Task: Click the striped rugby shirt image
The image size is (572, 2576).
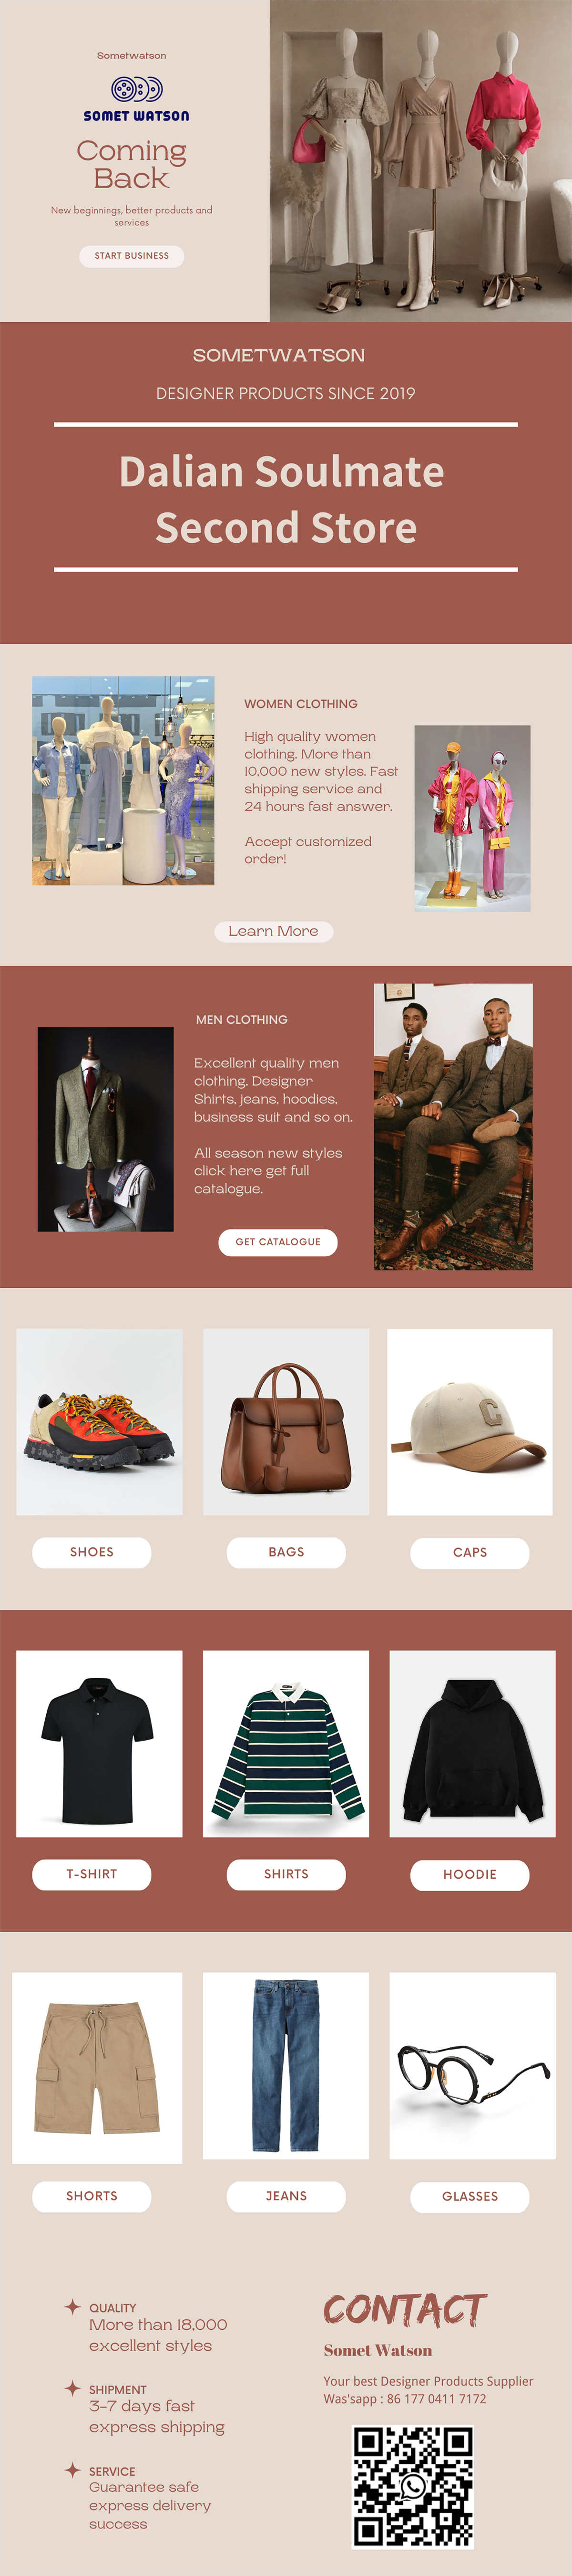Action: click(x=286, y=1743)
